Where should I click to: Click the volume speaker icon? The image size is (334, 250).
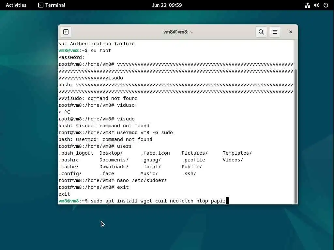pos(316,5)
